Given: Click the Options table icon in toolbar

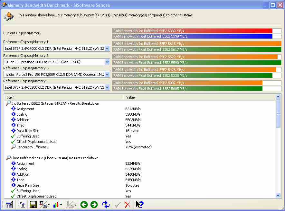Looking at the screenshot, I should 9,205.
